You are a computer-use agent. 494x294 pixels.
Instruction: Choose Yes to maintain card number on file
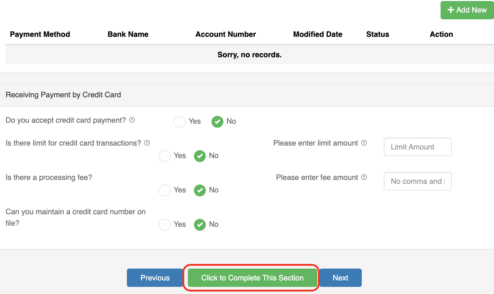pyautogui.click(x=165, y=225)
